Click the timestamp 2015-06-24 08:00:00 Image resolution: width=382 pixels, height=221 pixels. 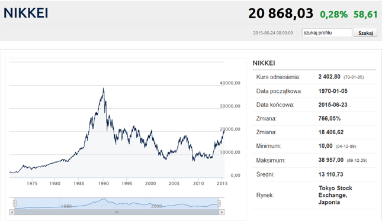click(x=273, y=33)
